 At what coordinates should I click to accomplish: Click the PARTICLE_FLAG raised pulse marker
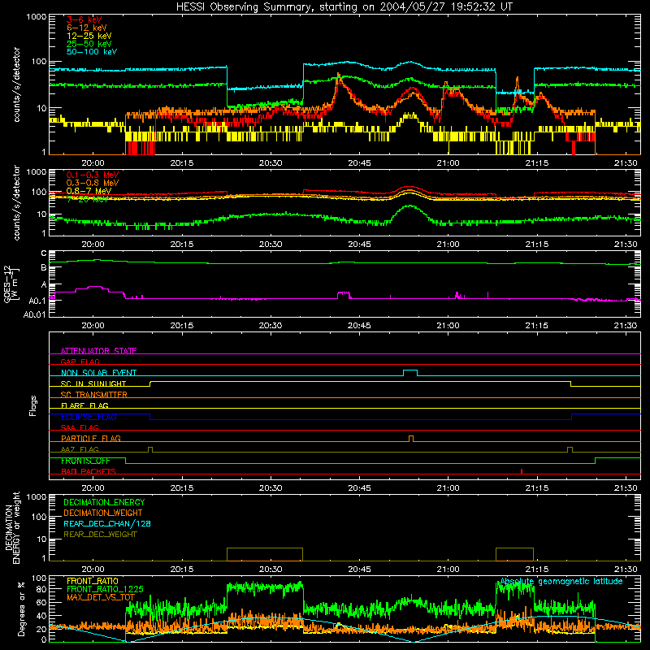[411, 439]
